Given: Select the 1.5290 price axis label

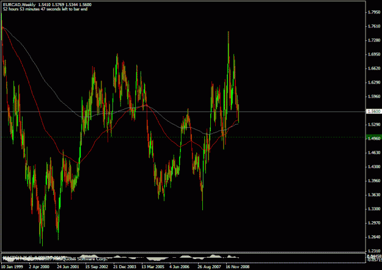Looking at the screenshot, I should 375,125.
